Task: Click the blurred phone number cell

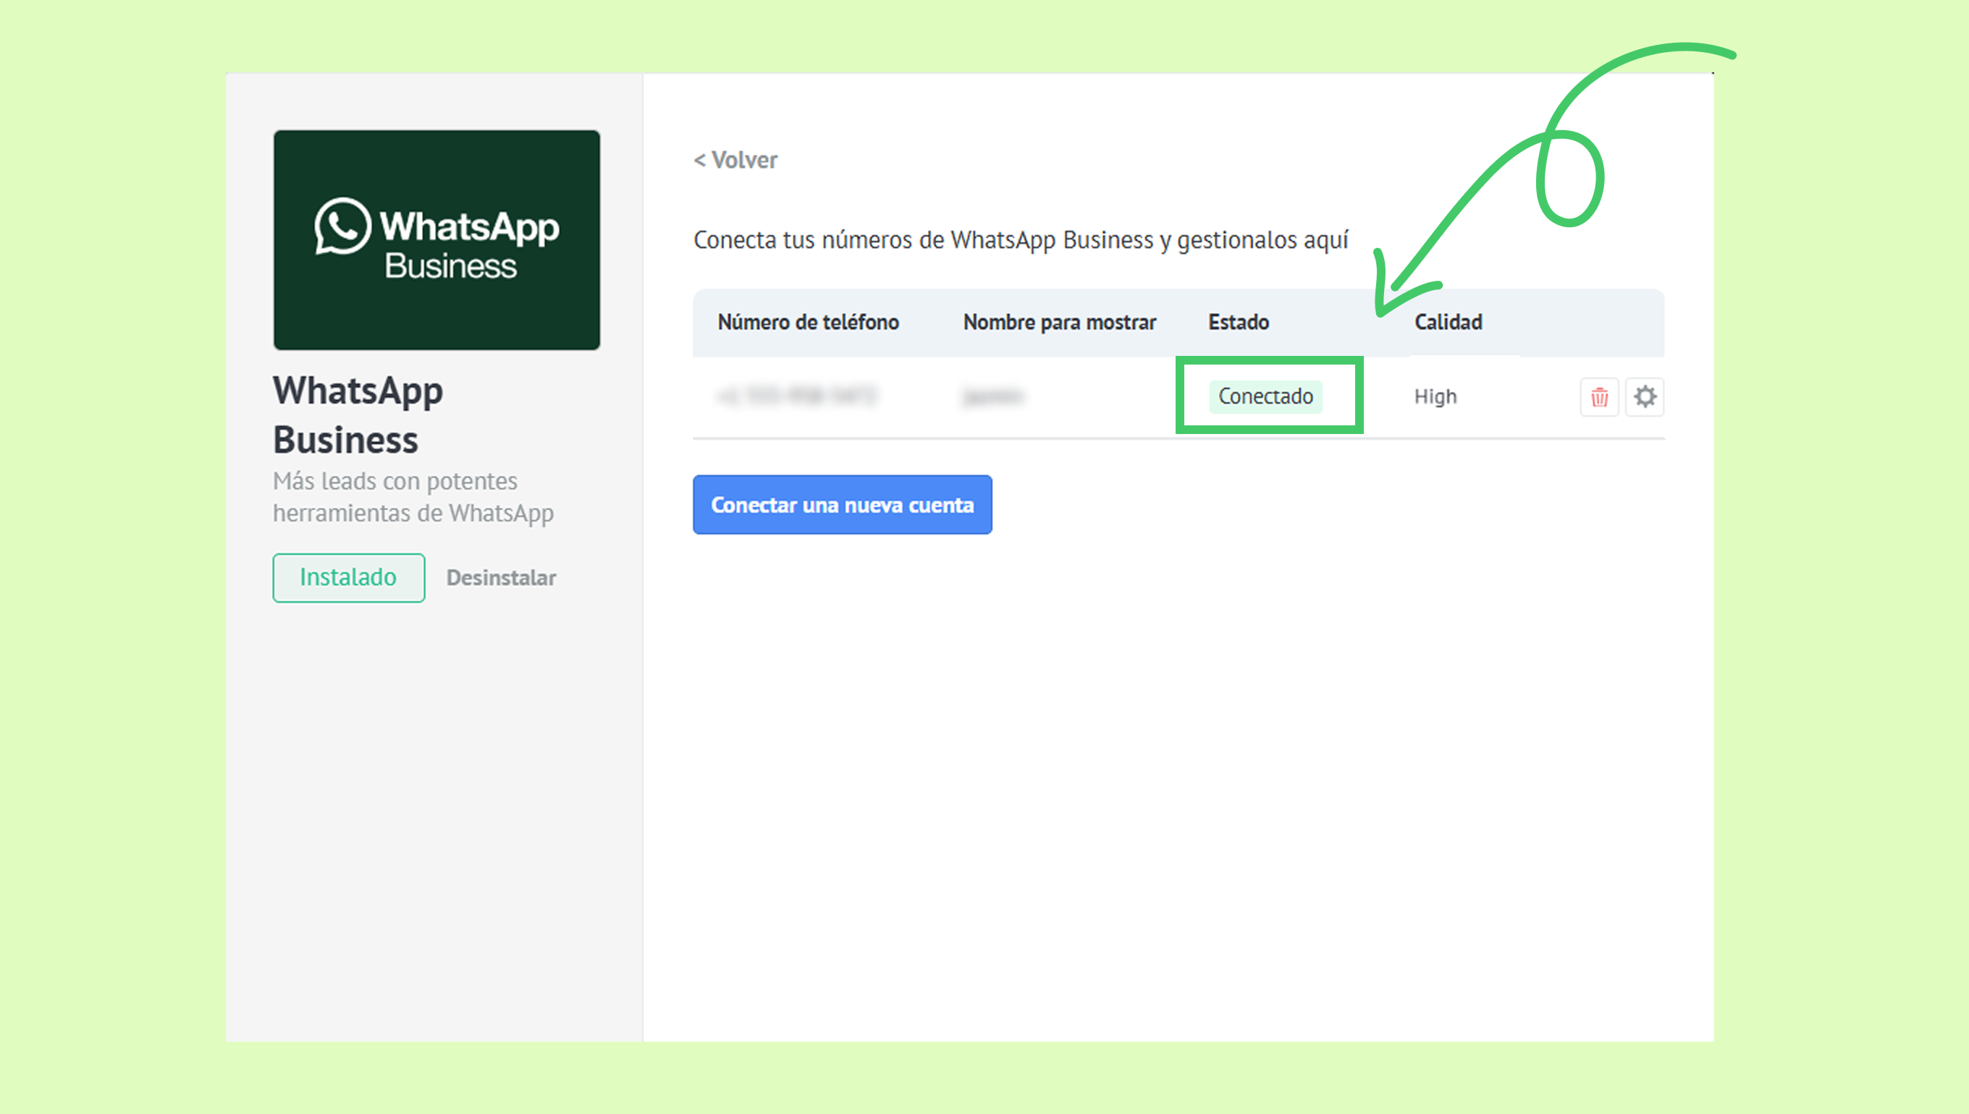Action: (797, 396)
